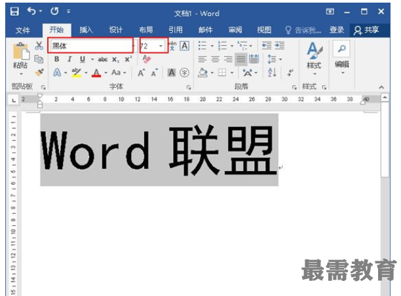Open ribbon display options icon

(x=330, y=11)
